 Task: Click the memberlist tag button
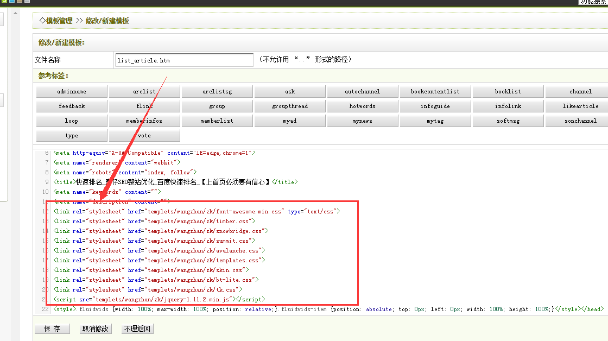pos(217,121)
